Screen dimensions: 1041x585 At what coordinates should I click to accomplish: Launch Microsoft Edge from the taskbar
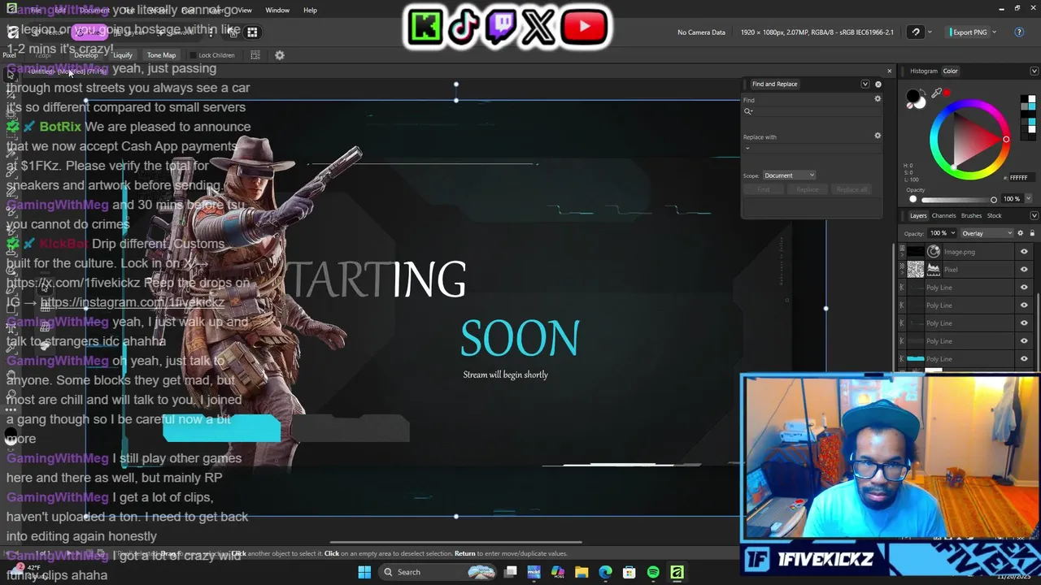605,572
